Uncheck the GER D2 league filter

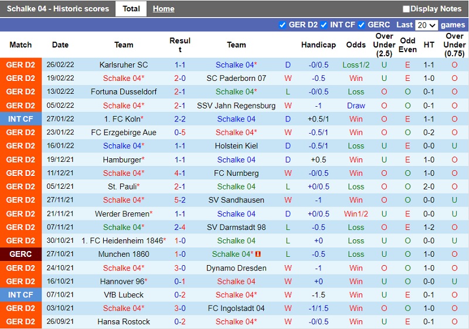pyautogui.click(x=282, y=25)
